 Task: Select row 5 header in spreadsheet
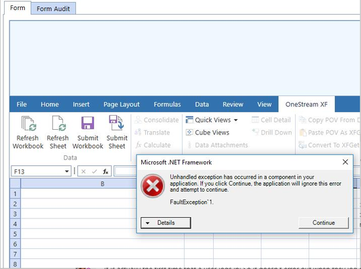[x=15, y=234]
